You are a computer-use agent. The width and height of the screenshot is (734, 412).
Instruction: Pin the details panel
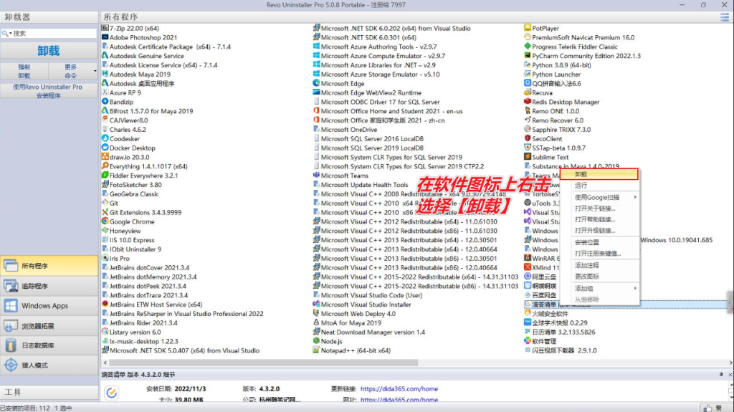pos(721,375)
